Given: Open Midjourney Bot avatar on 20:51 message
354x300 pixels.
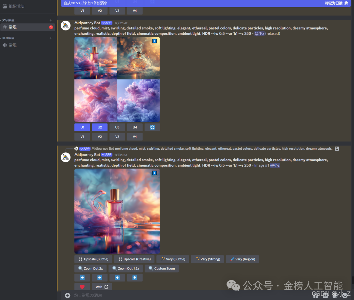Looking at the screenshot, I should [x=66, y=157].
